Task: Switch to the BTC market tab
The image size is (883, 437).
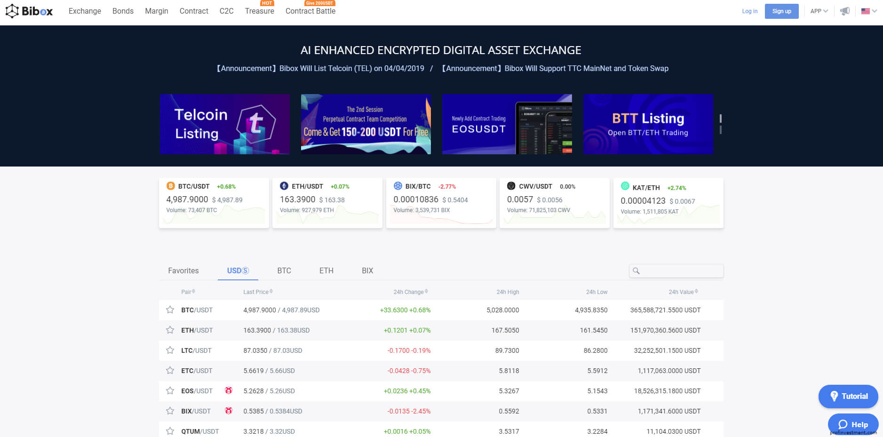Action: pyautogui.click(x=284, y=270)
